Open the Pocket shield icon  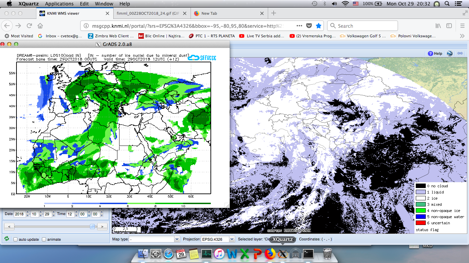pyautogui.click(x=309, y=26)
